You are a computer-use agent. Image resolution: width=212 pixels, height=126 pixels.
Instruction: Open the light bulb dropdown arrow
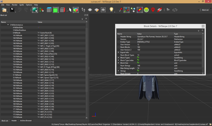115,12
